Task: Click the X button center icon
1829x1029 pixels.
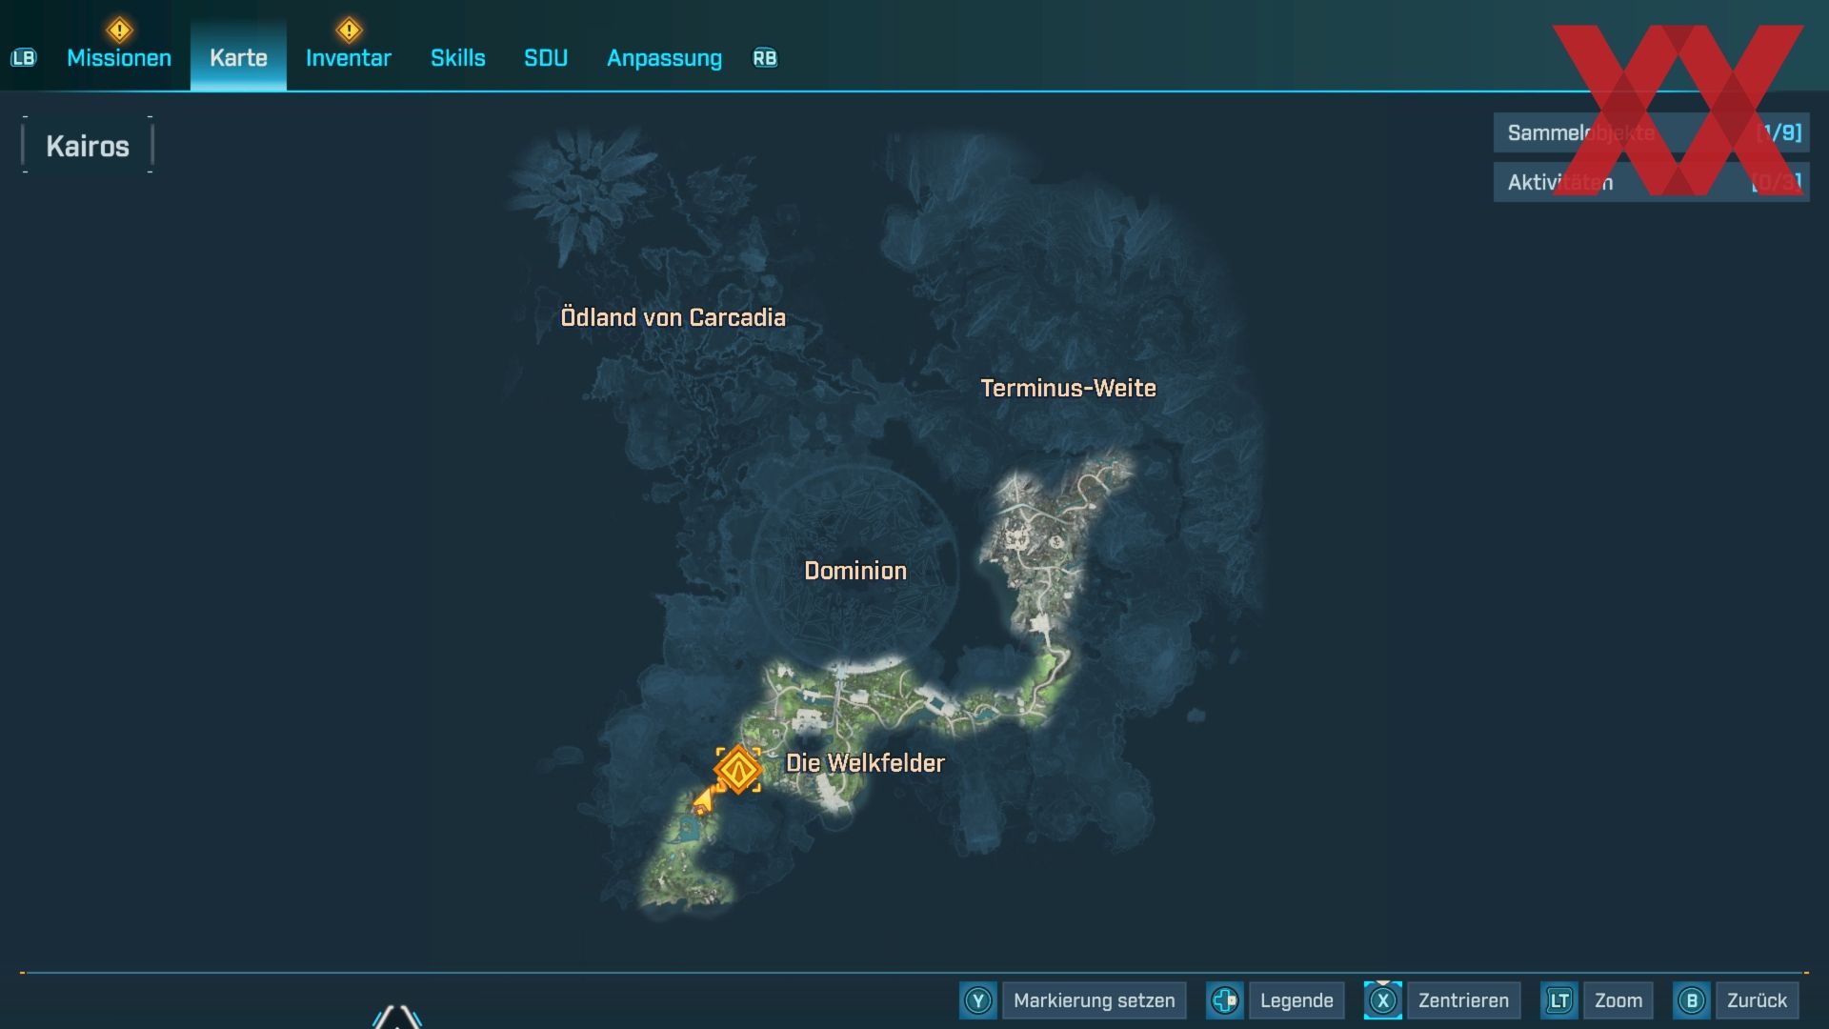Action: coord(1382,1000)
